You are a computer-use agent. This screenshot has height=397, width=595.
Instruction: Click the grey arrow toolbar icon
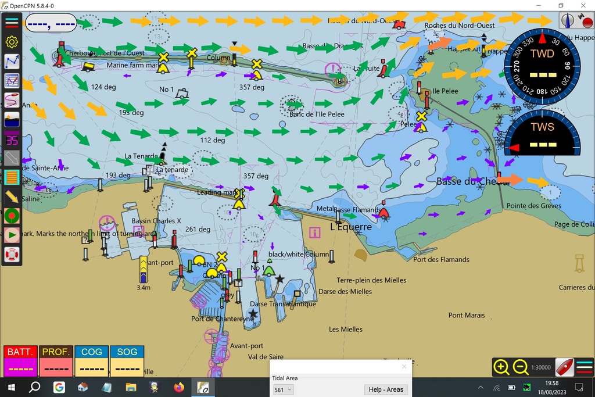[x=12, y=158]
